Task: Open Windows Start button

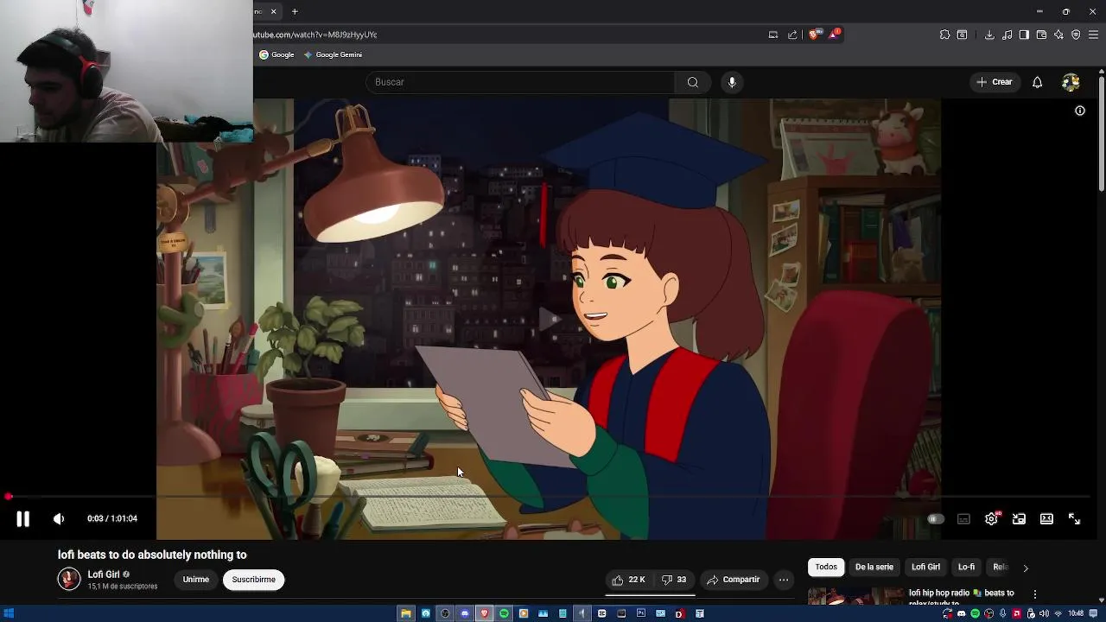Action: tap(9, 613)
